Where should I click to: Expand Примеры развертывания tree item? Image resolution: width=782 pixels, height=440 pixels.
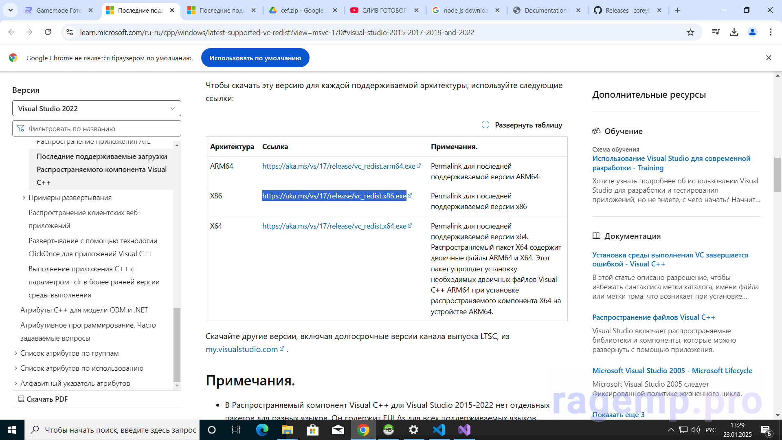[x=24, y=198]
